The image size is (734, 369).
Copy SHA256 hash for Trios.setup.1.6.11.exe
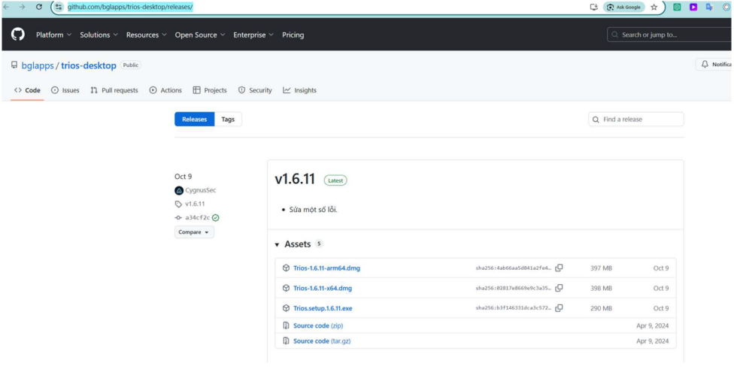[x=559, y=308]
